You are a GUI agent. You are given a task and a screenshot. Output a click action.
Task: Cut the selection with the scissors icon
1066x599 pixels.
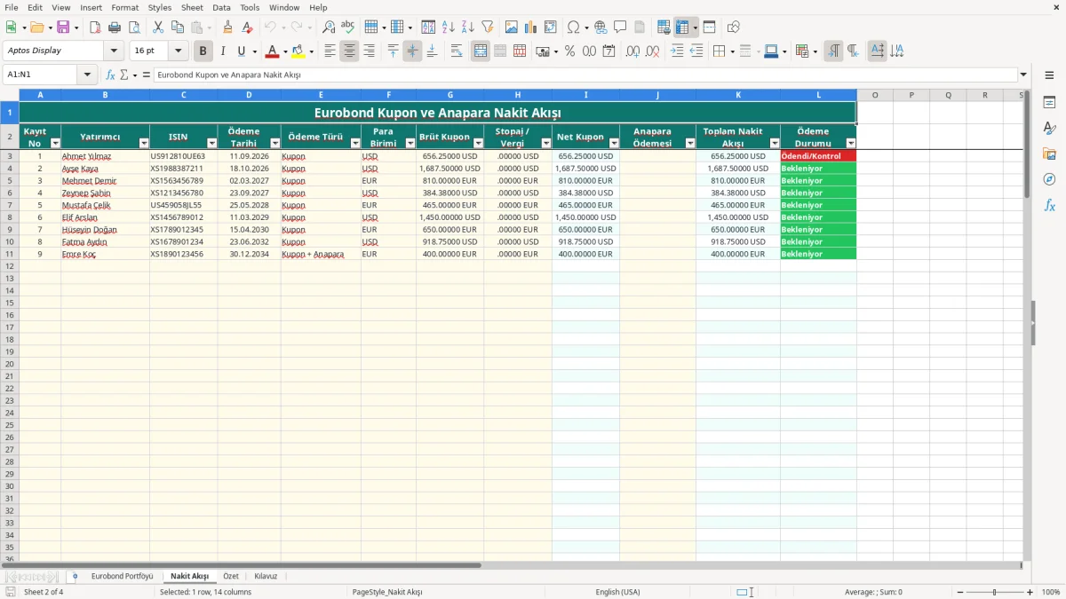point(158,28)
